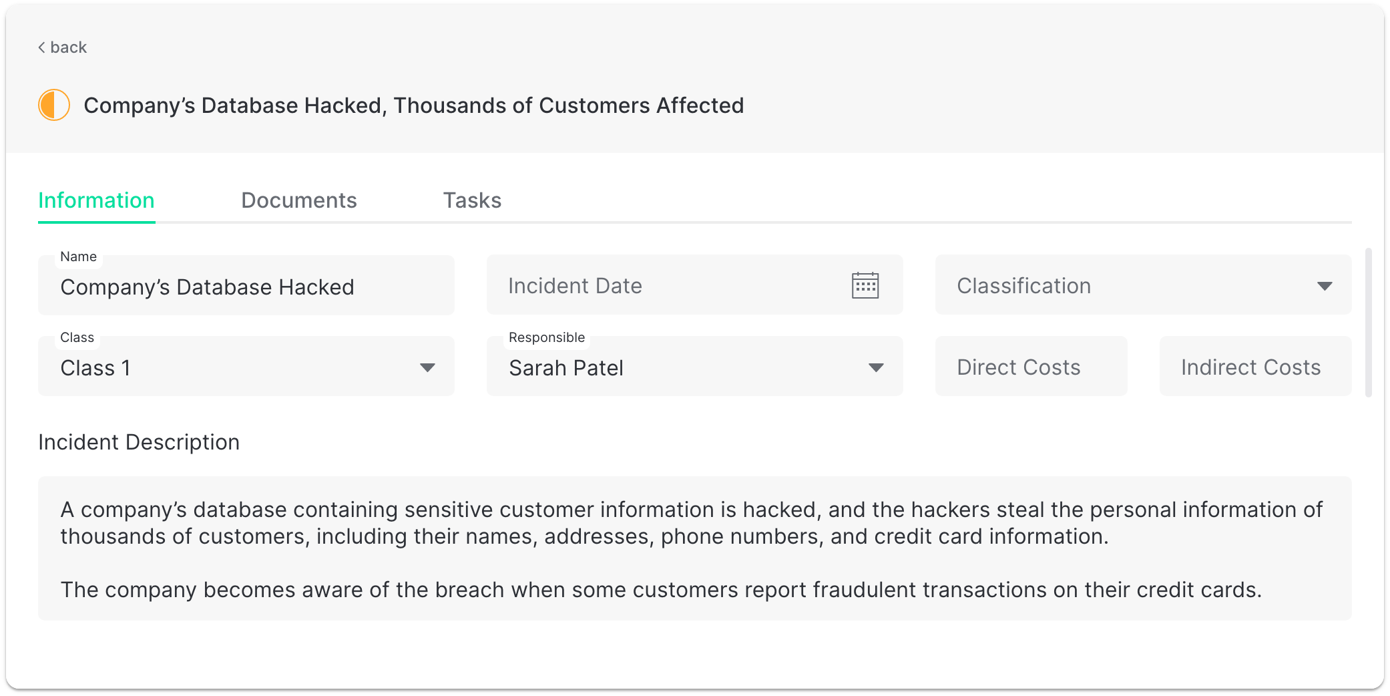Click the Direct Costs field

coord(1030,367)
